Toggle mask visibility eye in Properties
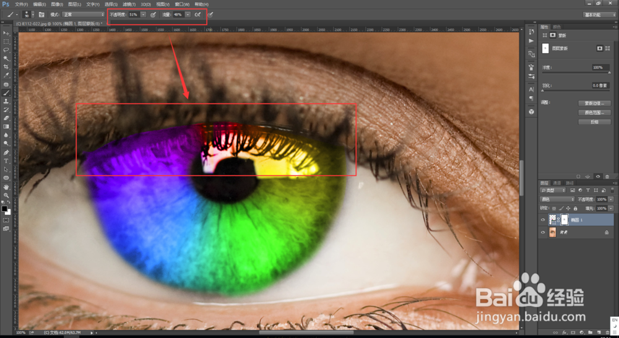Image resolution: width=619 pixels, height=338 pixels. point(598,176)
